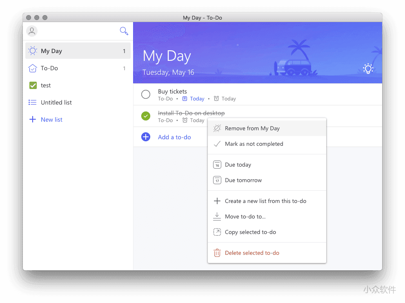Screen dimensions: 405x303
Task: Click the red trash icon in the menu
Action: point(217,253)
